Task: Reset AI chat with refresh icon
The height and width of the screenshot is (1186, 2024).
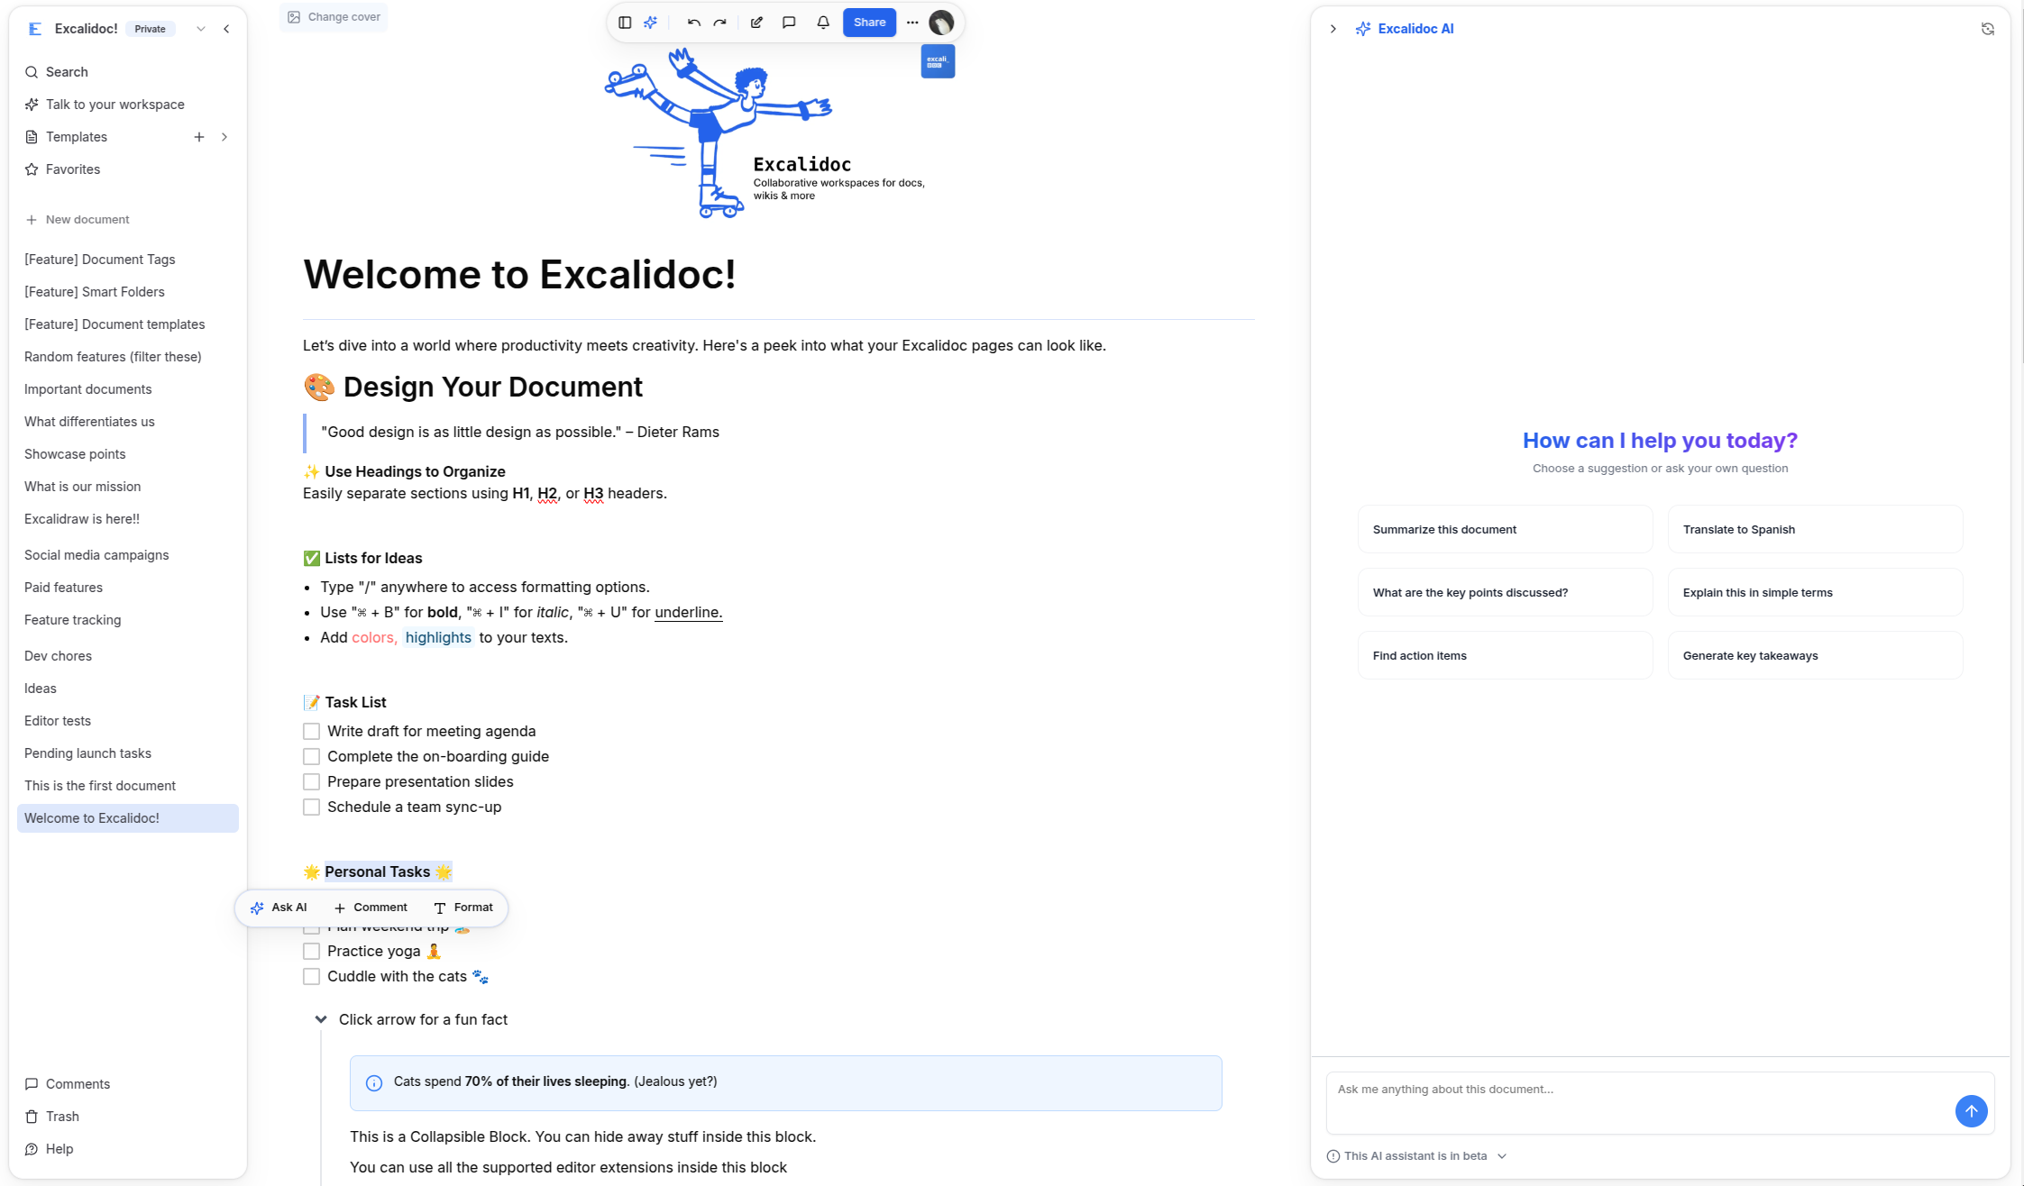Action: pos(1987,29)
